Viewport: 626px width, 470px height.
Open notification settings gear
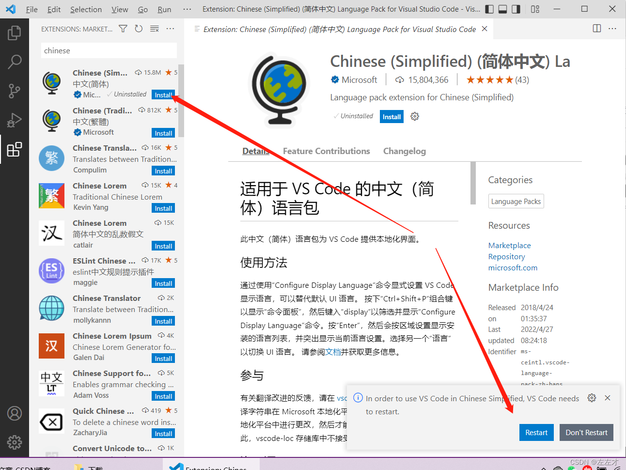pos(592,398)
